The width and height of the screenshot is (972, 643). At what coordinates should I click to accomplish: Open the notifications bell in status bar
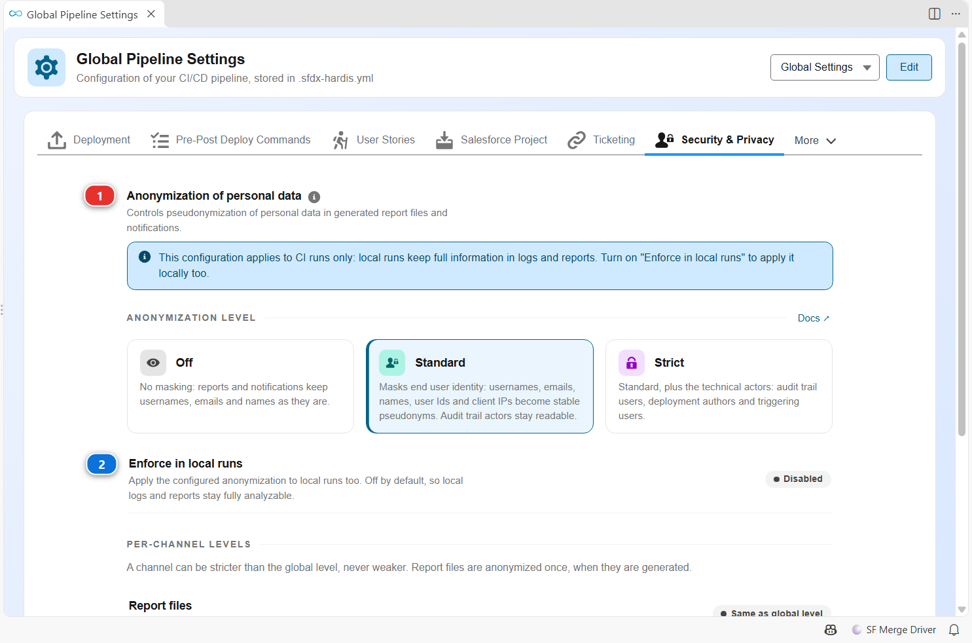(x=954, y=630)
